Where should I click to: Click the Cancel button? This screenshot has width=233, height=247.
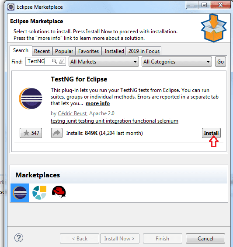pyautogui.click(x=205, y=239)
